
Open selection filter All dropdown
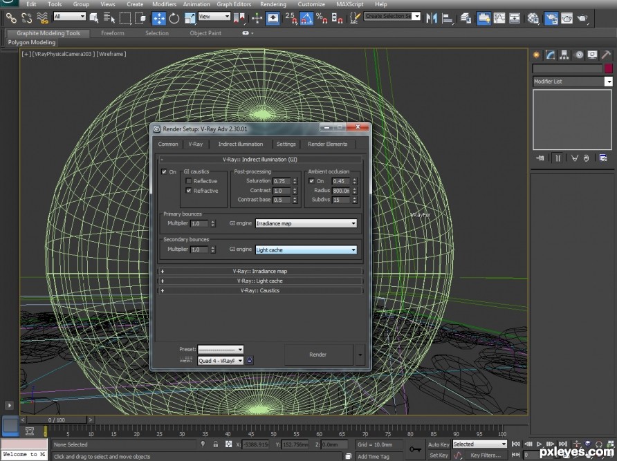click(x=70, y=16)
